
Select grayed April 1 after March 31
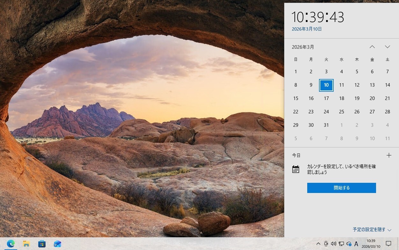[342, 125]
